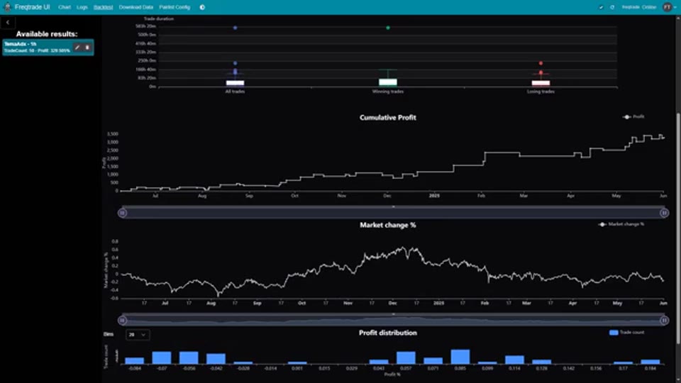Go to Download Data
The height and width of the screenshot is (383, 681).
coord(136,7)
